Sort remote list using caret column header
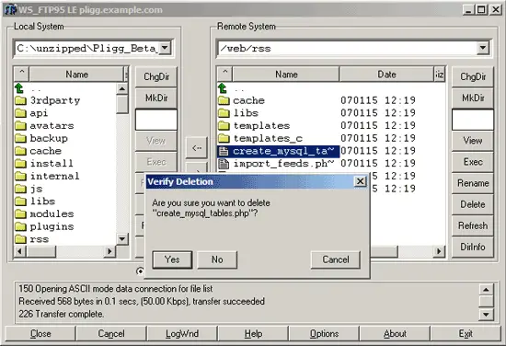 click(224, 75)
